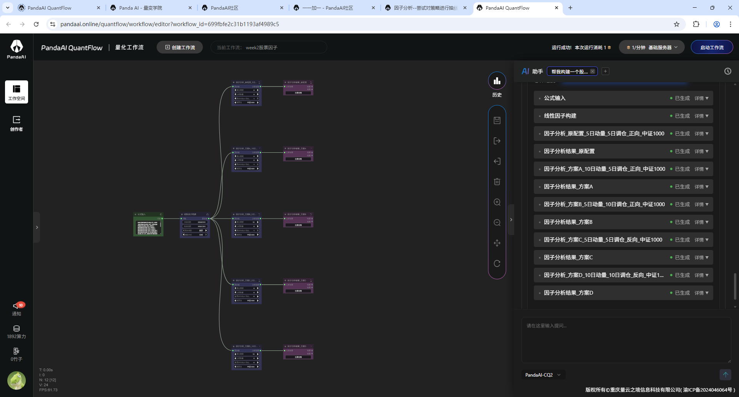Delete using the canvas toolbar trash icon
This screenshot has width=739, height=397.
point(497,182)
